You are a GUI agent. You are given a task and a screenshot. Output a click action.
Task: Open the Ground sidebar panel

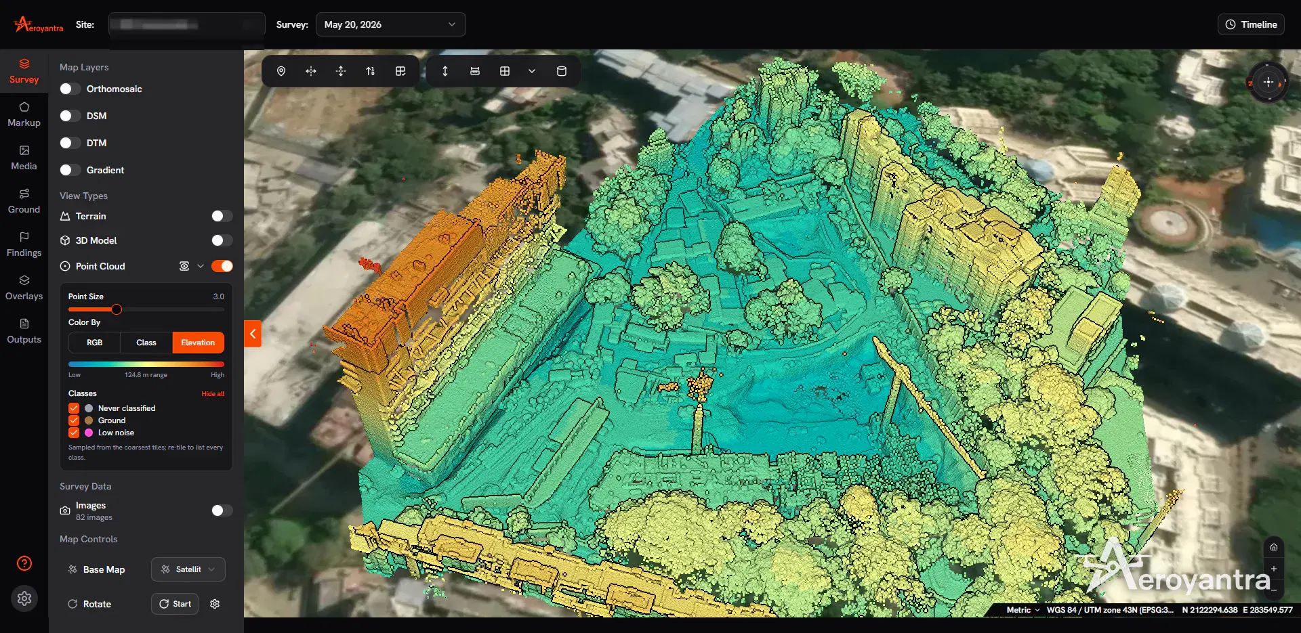24,201
